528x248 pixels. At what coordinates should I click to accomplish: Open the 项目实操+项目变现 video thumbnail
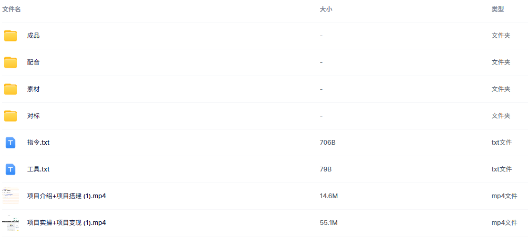tap(11, 223)
